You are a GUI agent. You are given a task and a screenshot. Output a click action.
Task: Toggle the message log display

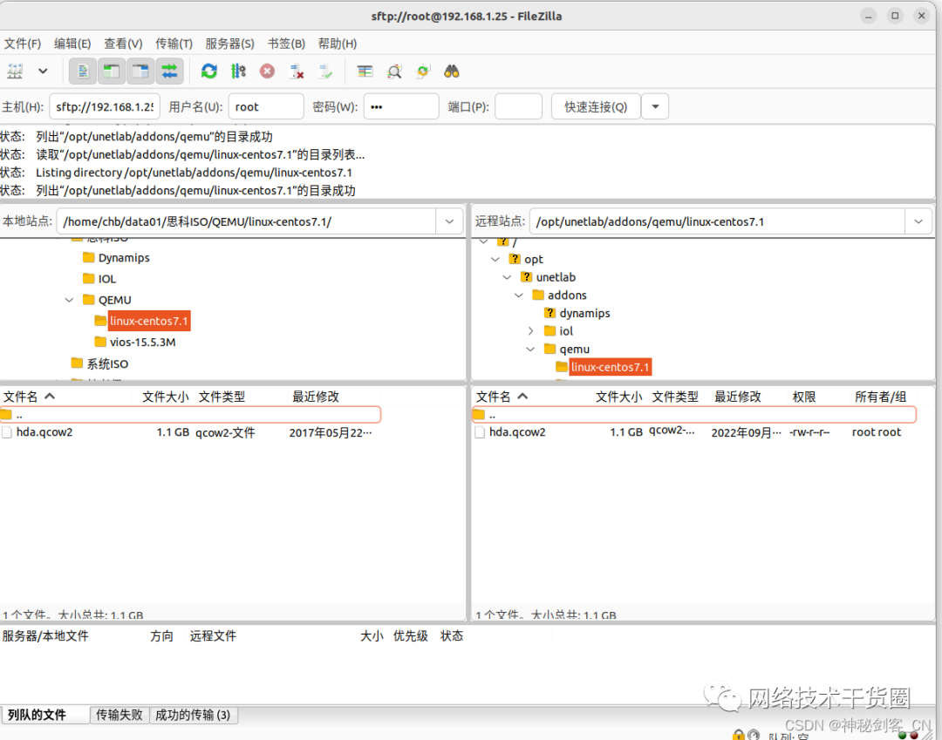[83, 71]
